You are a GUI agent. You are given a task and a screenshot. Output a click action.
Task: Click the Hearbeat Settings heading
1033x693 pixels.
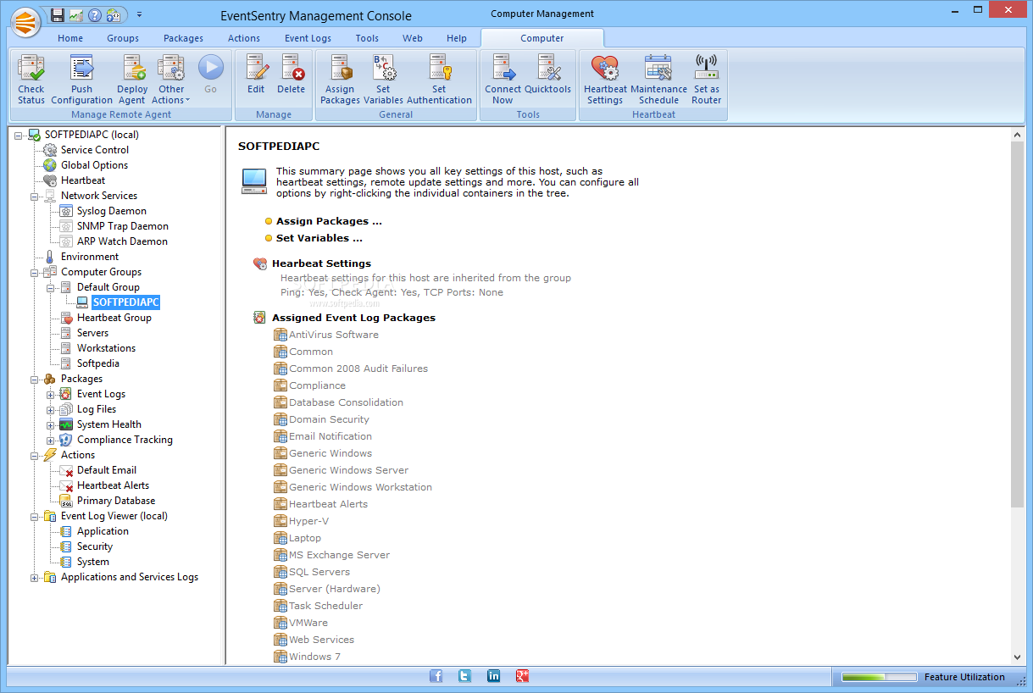pyautogui.click(x=321, y=263)
